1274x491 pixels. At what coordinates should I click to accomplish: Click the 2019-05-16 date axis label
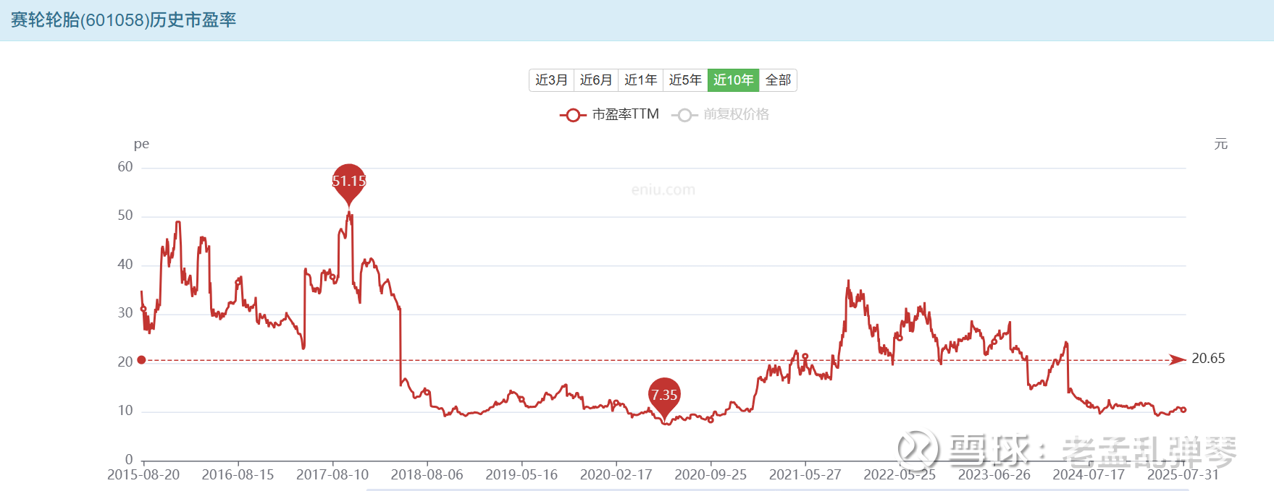click(x=521, y=475)
